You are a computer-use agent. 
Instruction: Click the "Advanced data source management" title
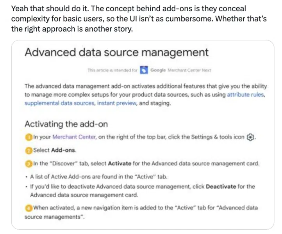pos(116,53)
